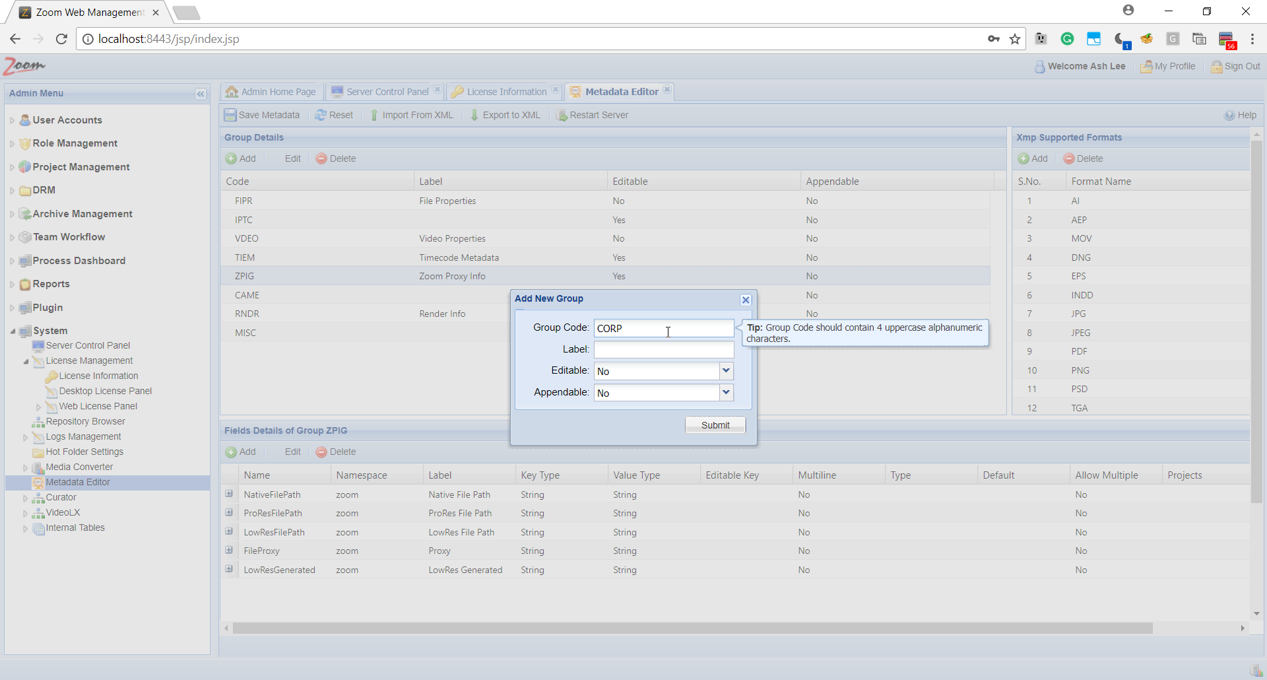Open Project Management menu item
1267x680 pixels.
click(x=81, y=167)
